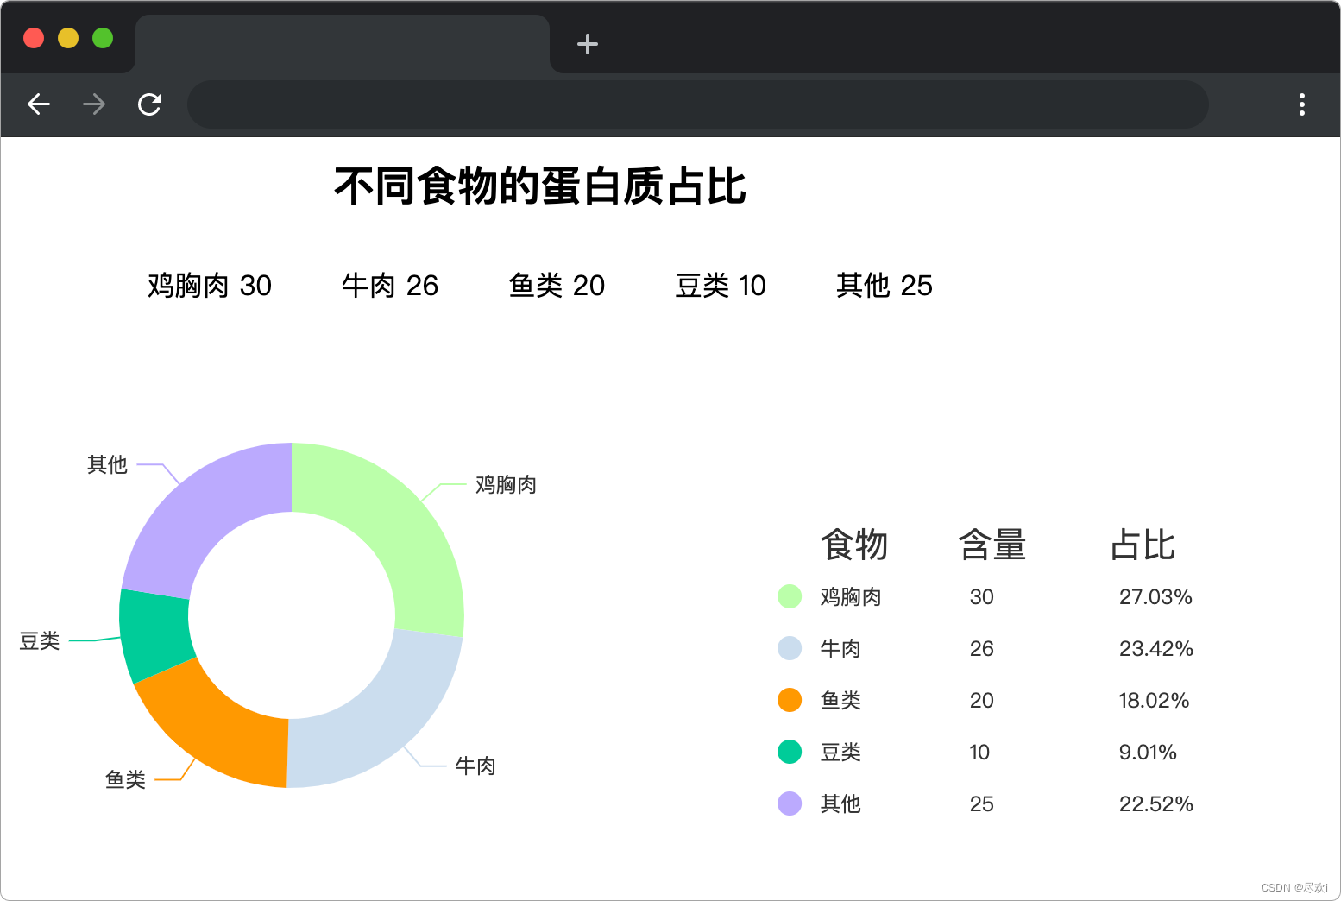The height and width of the screenshot is (901, 1341).
Task: Click the 27.03% percentage value
Action: tap(1155, 597)
